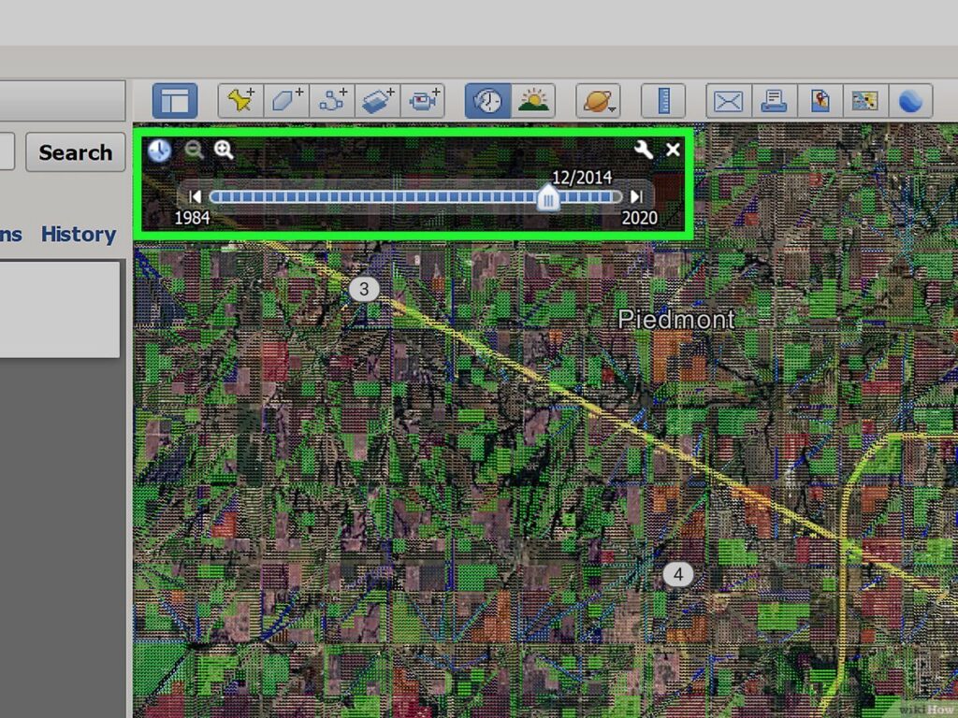
Task: Open time slider settings with the wrench
Action: point(644,150)
